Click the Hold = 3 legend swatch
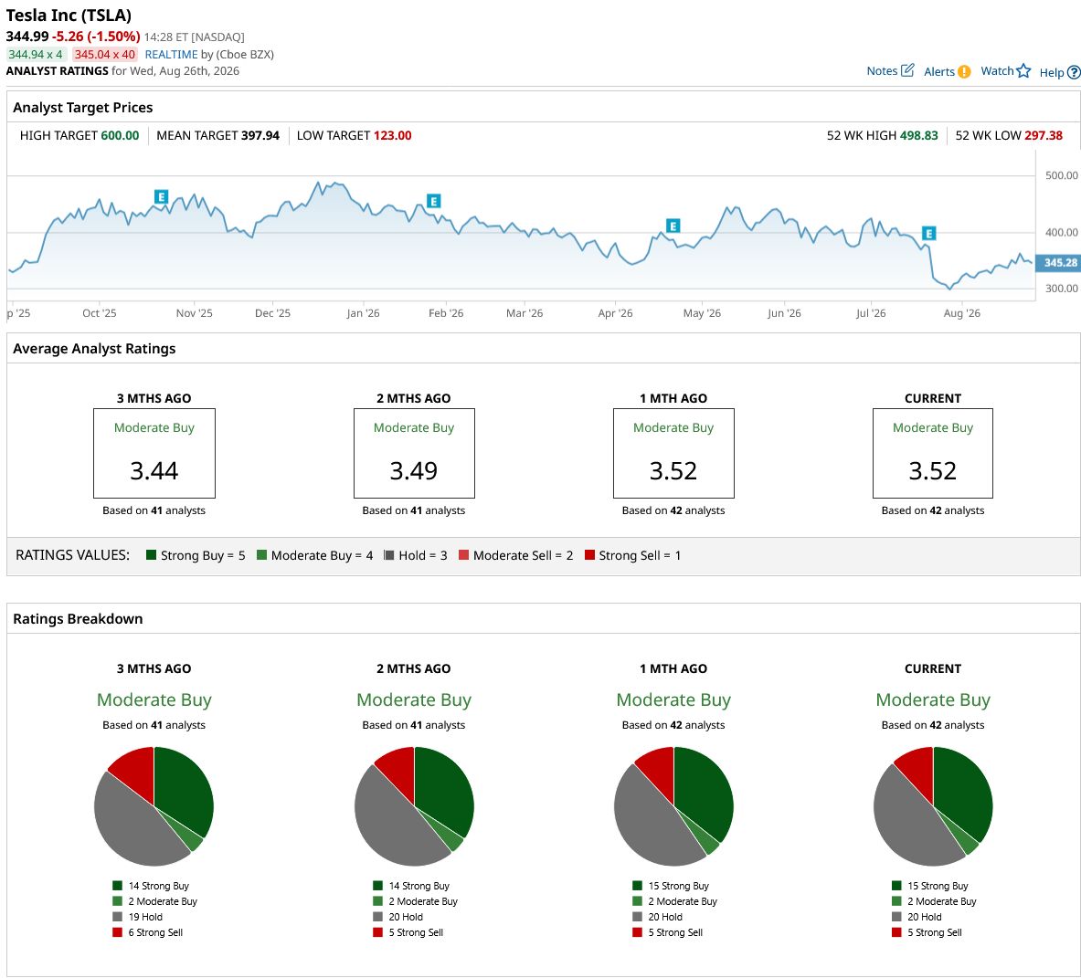The image size is (1081, 978). [389, 555]
